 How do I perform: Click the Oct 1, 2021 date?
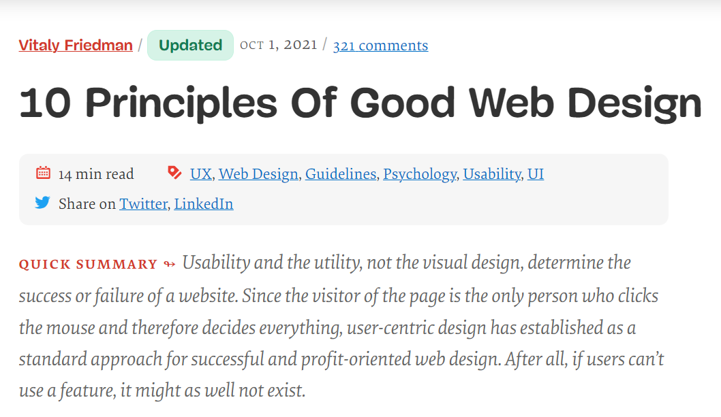point(279,45)
